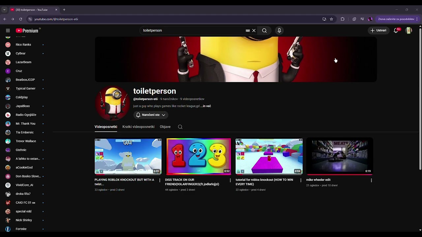Close the toiletperson YouTube tab
Image resolution: width=422 pixels, height=237 pixels.
pyautogui.click(x=56, y=10)
